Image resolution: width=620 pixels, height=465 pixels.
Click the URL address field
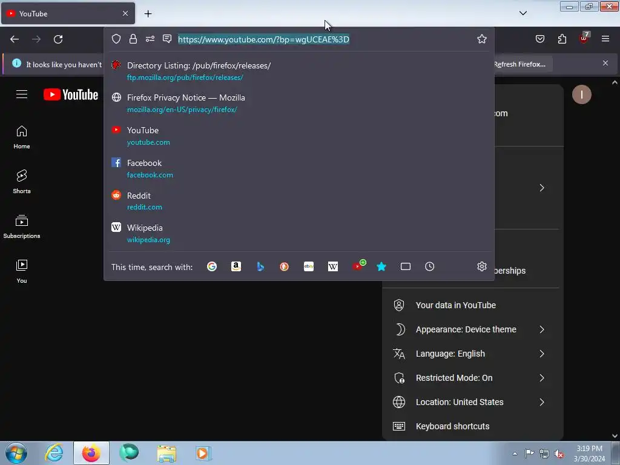point(325,39)
